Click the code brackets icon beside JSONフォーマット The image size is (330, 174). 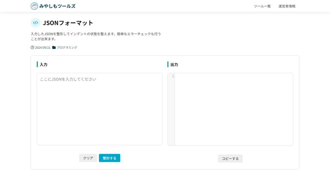[36, 23]
